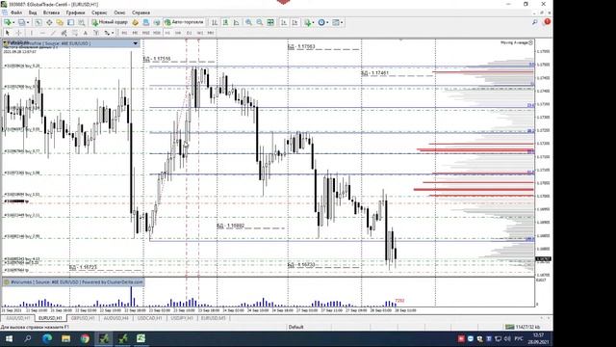Expand the indicator panel dropdown arrow
The height and width of the screenshot is (347, 616).
136,43
